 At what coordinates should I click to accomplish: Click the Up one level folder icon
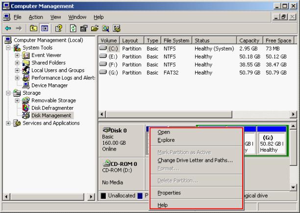click(33, 28)
